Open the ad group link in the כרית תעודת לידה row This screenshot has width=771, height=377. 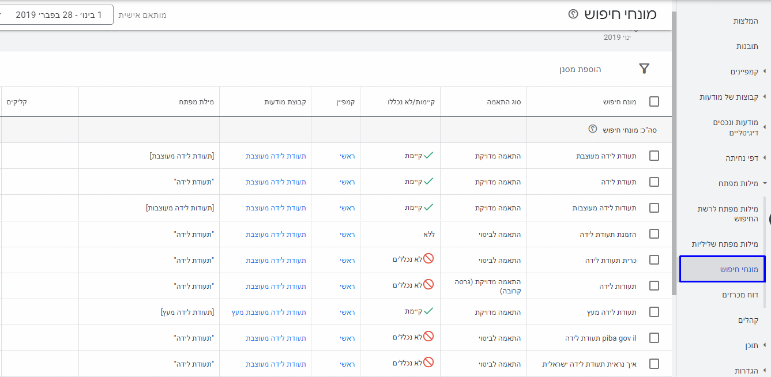coord(276,260)
